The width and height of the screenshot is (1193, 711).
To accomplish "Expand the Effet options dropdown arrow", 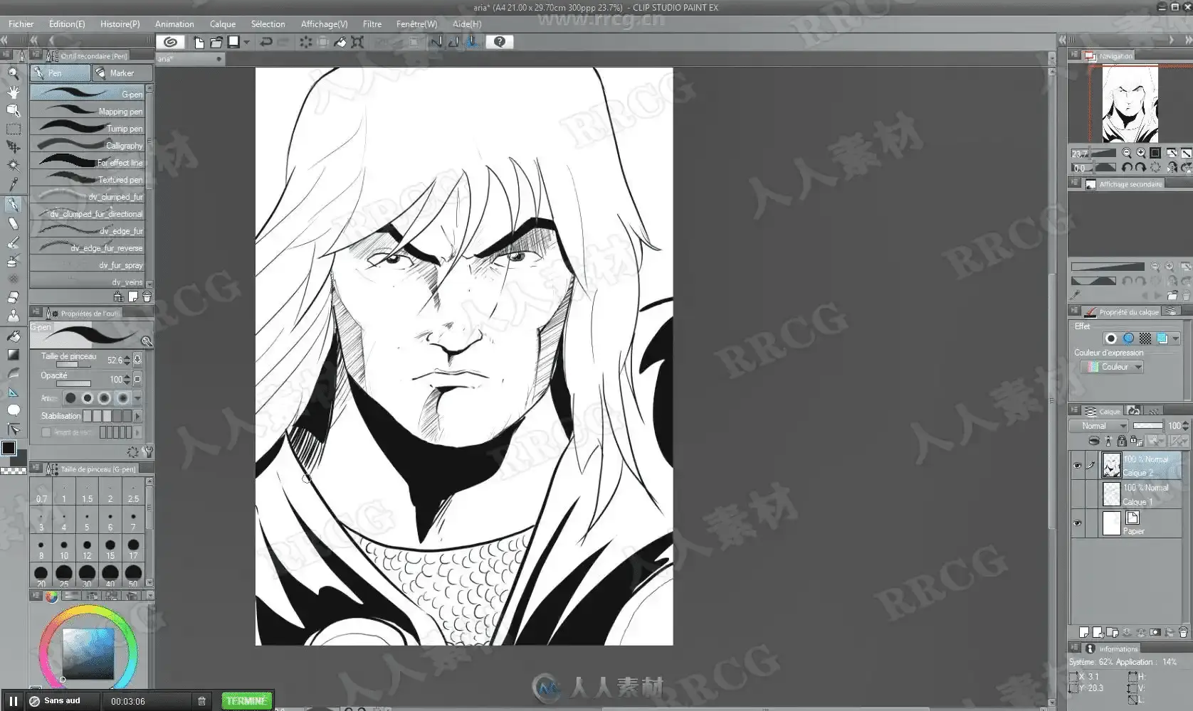I will tap(1175, 338).
